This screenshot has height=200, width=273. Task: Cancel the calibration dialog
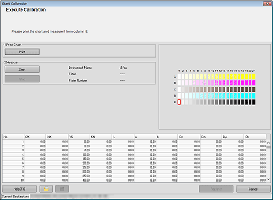click(x=253, y=189)
